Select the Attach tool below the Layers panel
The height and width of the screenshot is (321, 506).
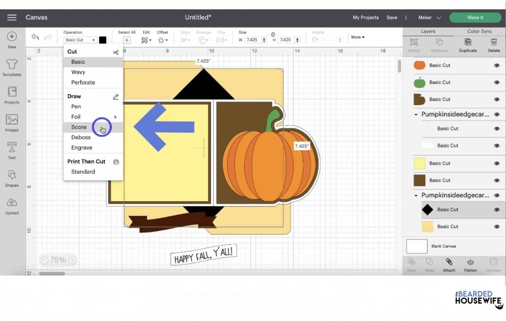point(449,264)
